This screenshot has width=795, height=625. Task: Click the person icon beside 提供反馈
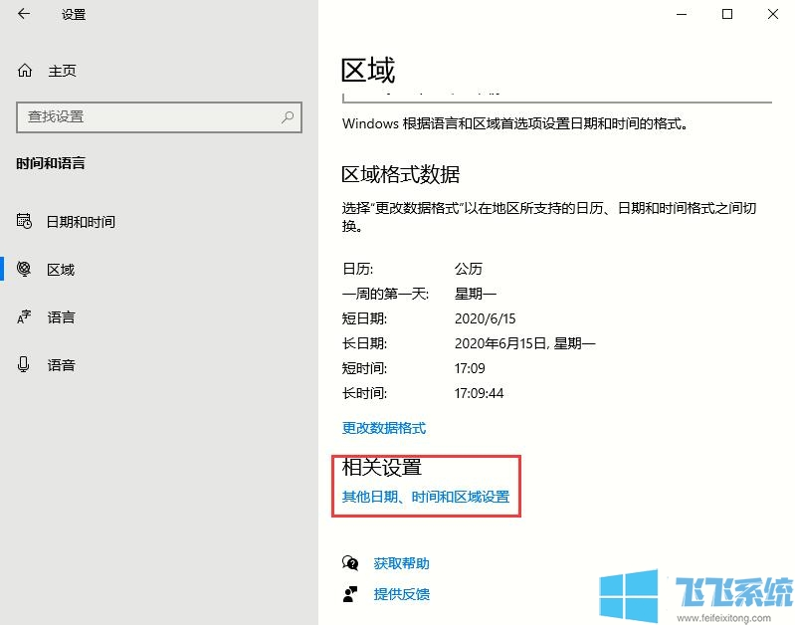point(350,594)
